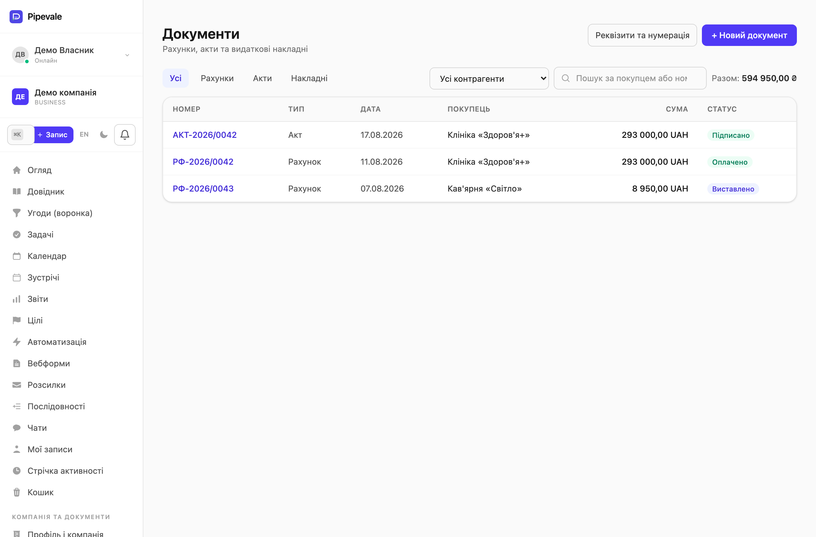Click the house icon beside Огляд
The height and width of the screenshot is (537, 816).
point(16,170)
